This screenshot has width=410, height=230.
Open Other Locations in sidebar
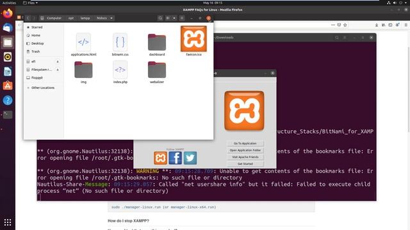tap(43, 88)
